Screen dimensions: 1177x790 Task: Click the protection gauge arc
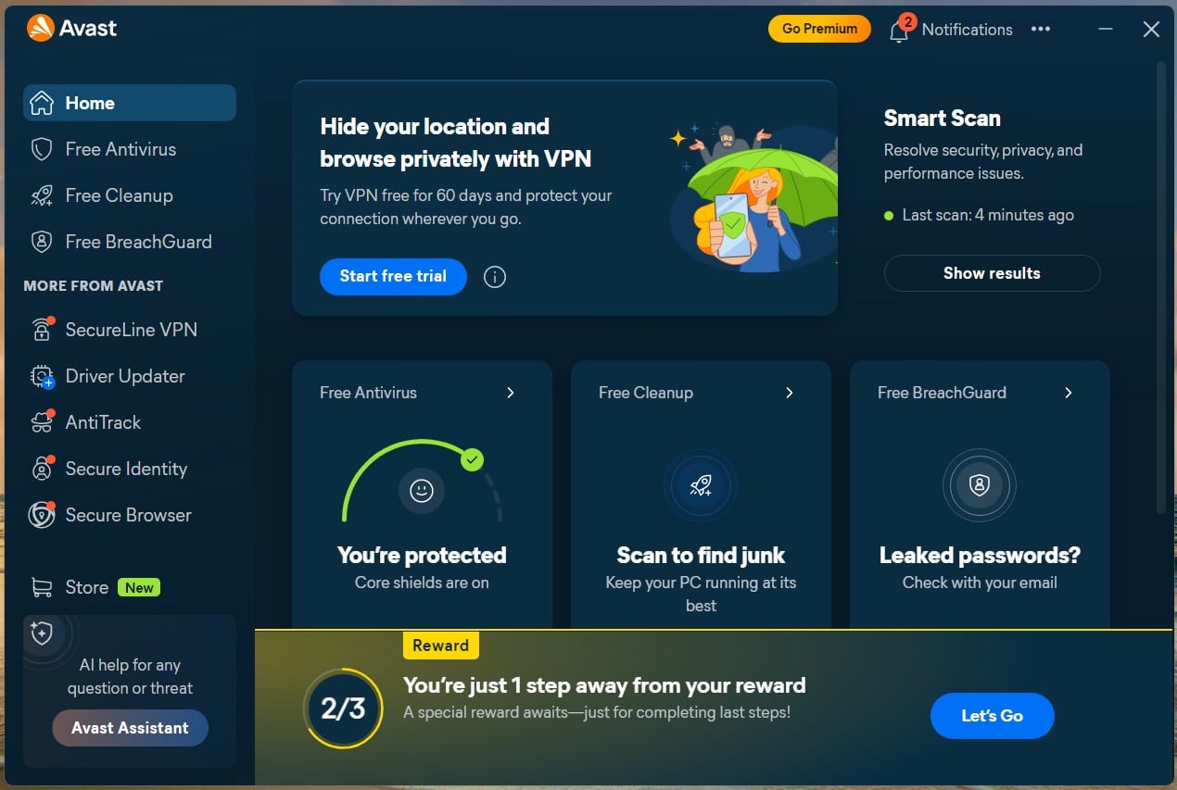[x=422, y=480]
